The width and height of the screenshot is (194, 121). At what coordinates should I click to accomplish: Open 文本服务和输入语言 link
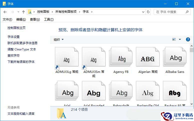pyautogui.click(x=21, y=114)
